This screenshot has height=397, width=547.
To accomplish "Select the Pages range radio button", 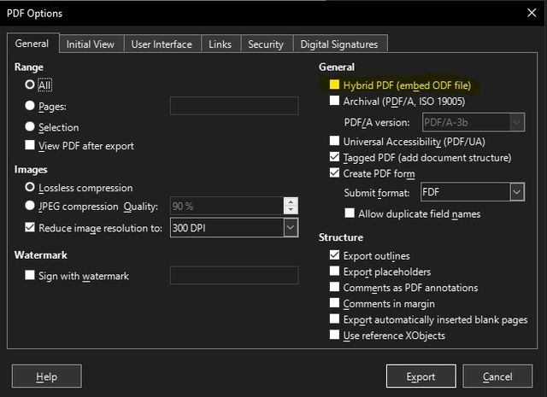I will (x=31, y=106).
